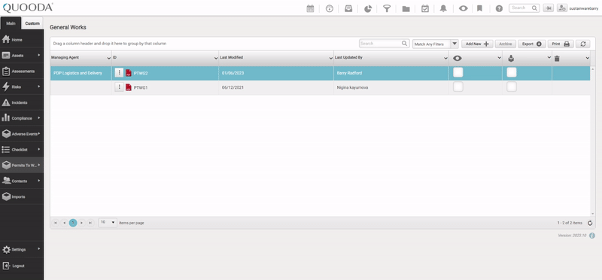Open Last Modified column menu arrow
The width and height of the screenshot is (602, 280).
tap(331, 58)
